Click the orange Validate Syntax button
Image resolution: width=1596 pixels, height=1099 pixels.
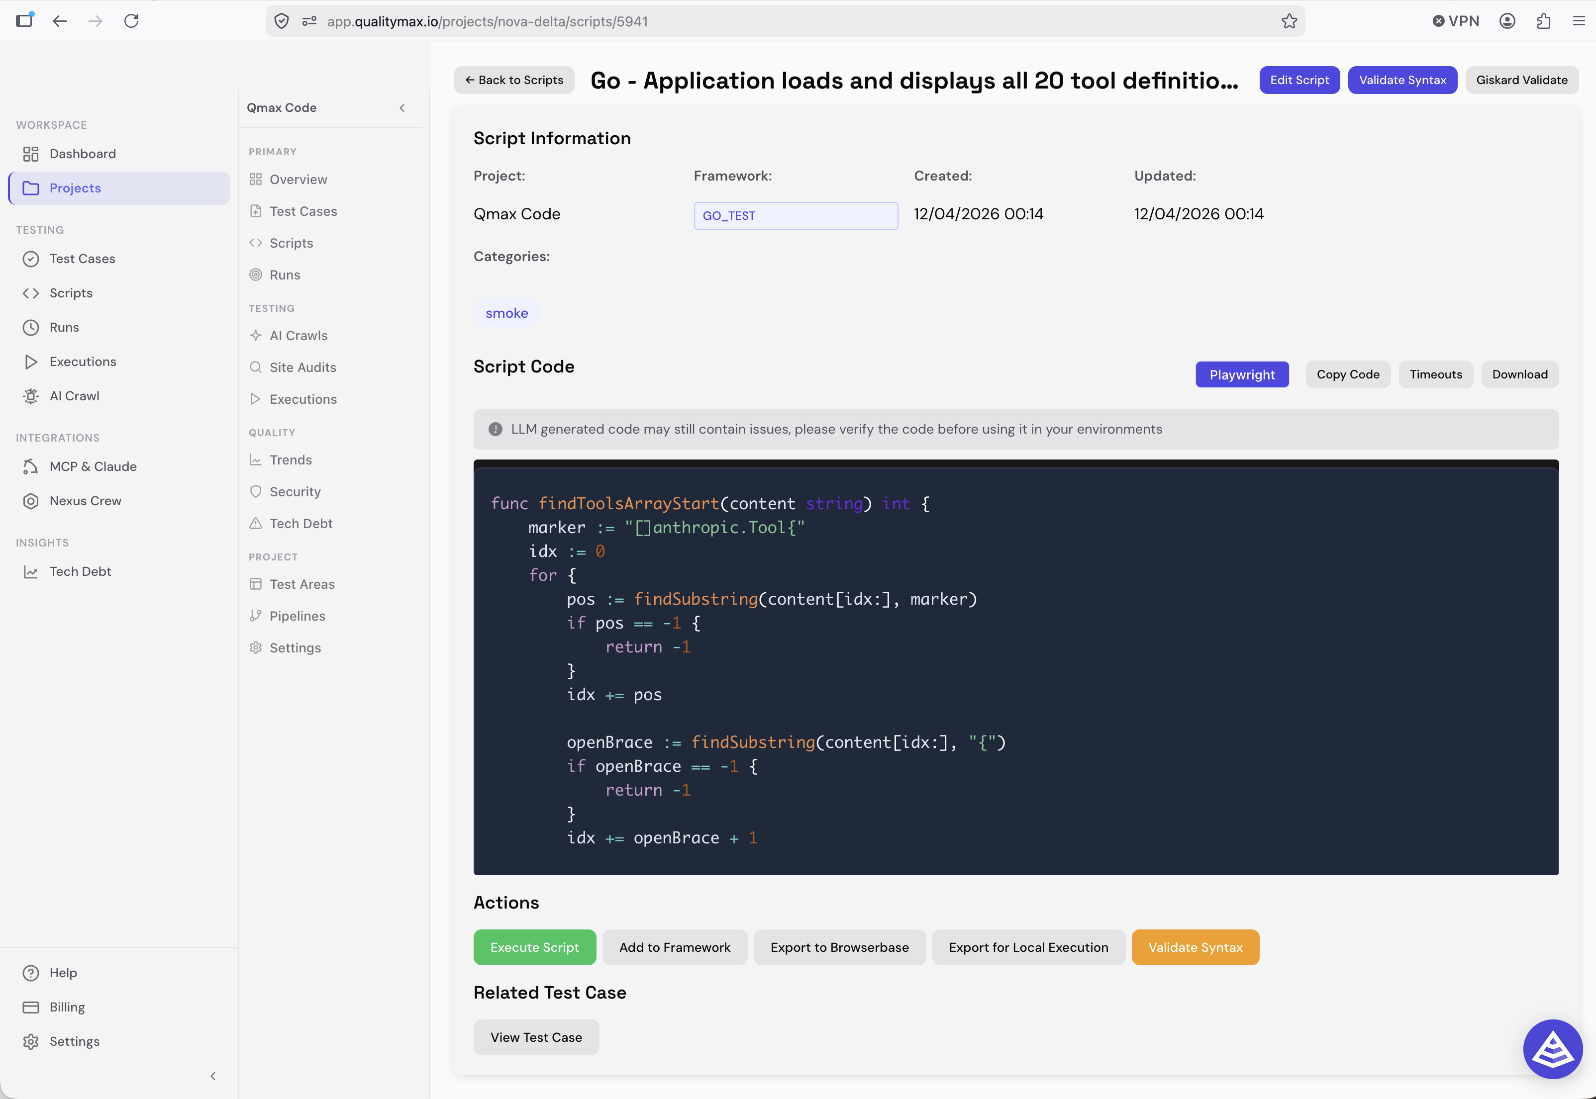point(1195,947)
